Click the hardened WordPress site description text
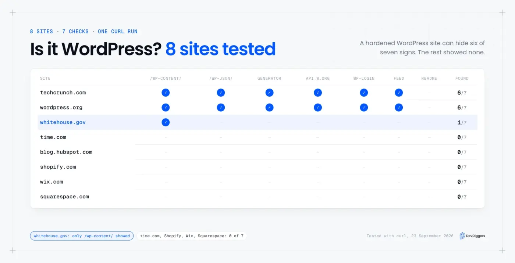 (422, 48)
